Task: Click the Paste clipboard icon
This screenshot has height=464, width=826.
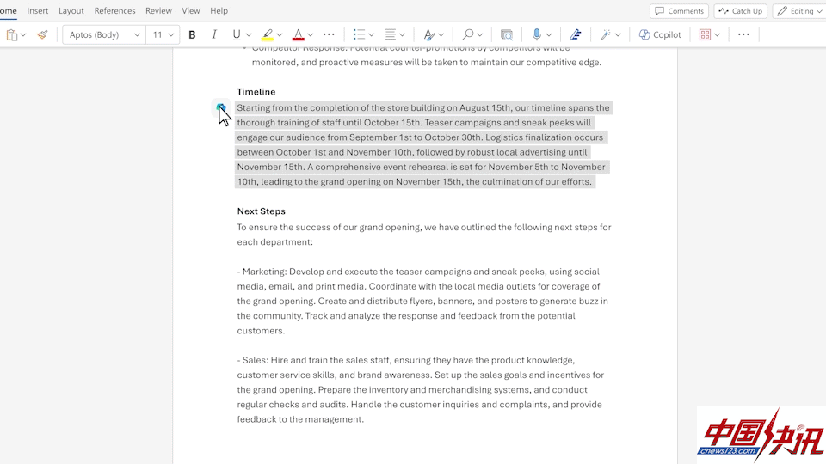Action: (x=11, y=34)
